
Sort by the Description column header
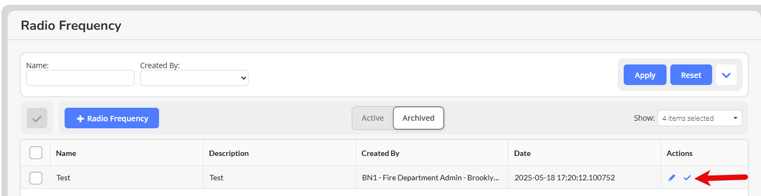click(229, 153)
